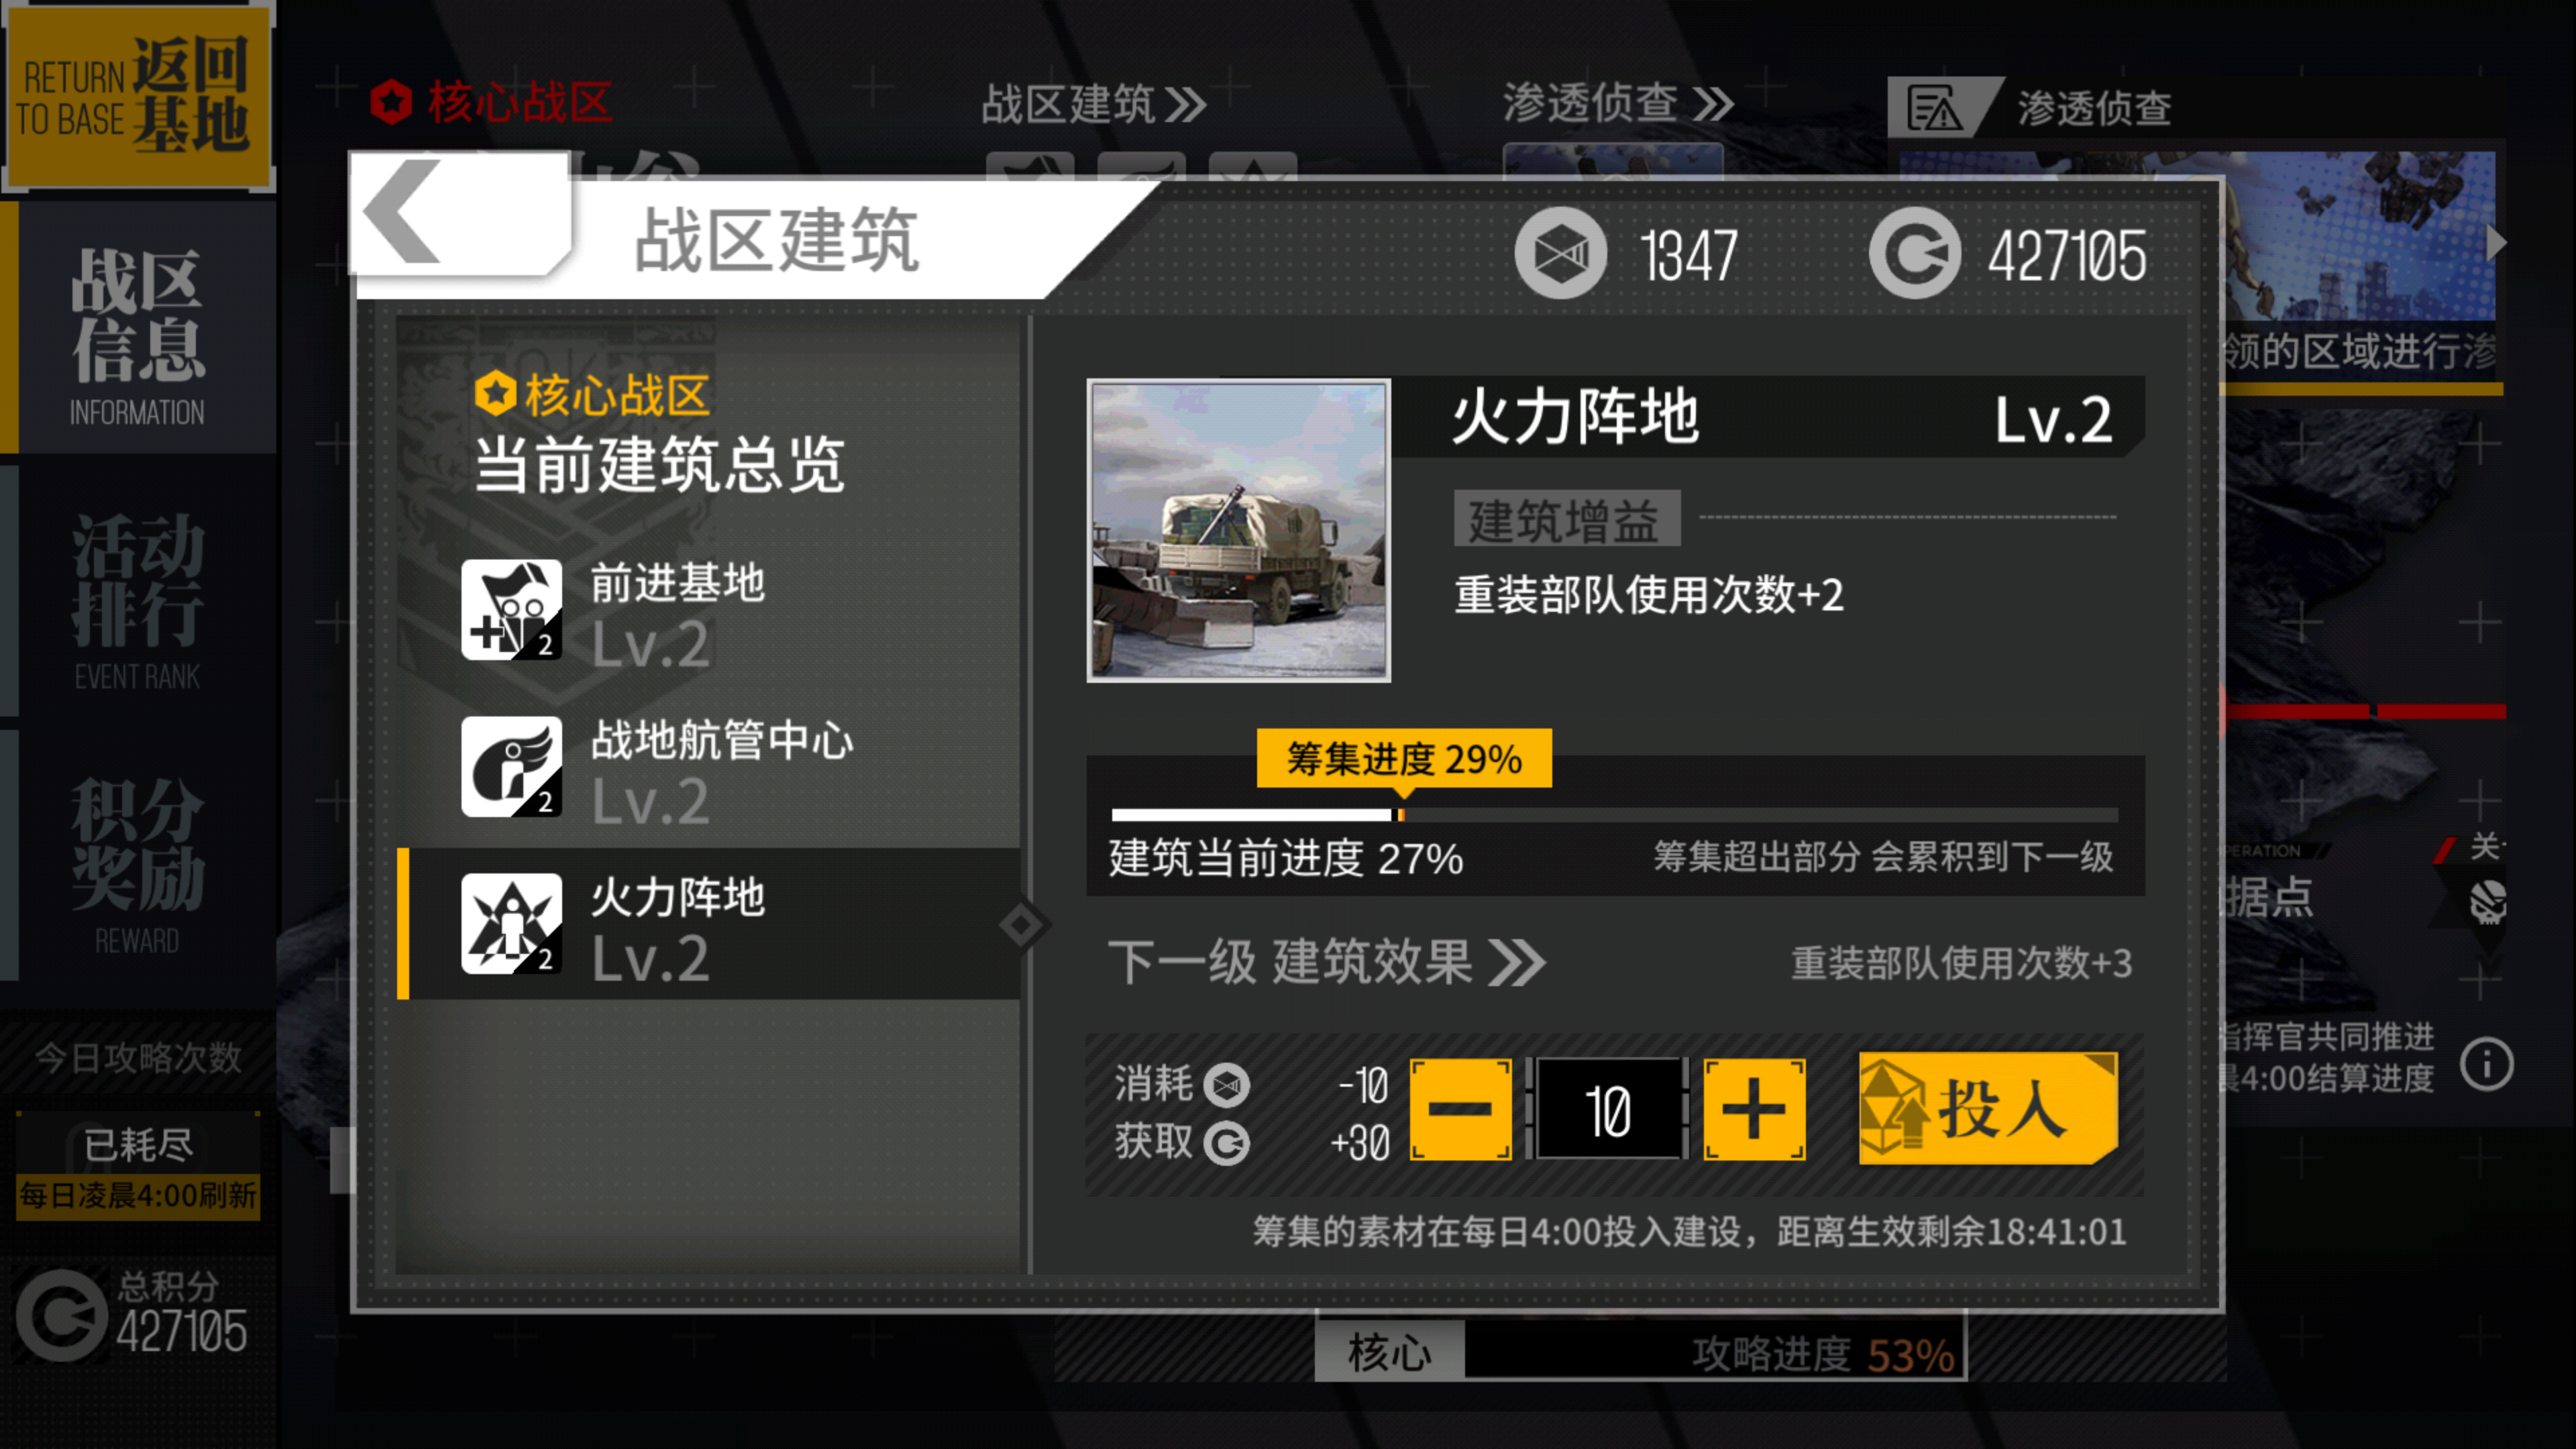Screen dimensions: 2576x1449
Task: Select the 前进基地 building icon
Action: (511, 609)
